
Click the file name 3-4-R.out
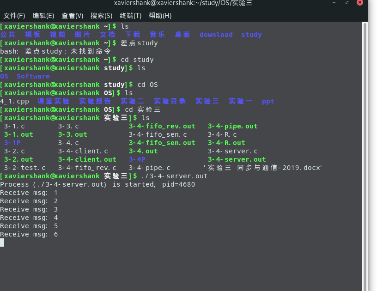tap(226, 143)
